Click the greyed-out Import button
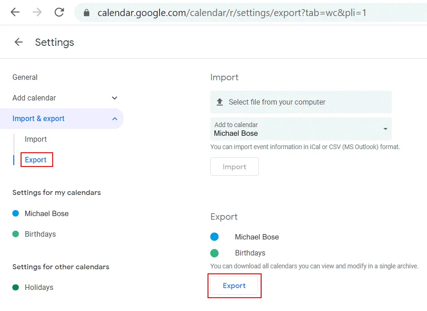Screen dimensions: 427x311 click(234, 167)
